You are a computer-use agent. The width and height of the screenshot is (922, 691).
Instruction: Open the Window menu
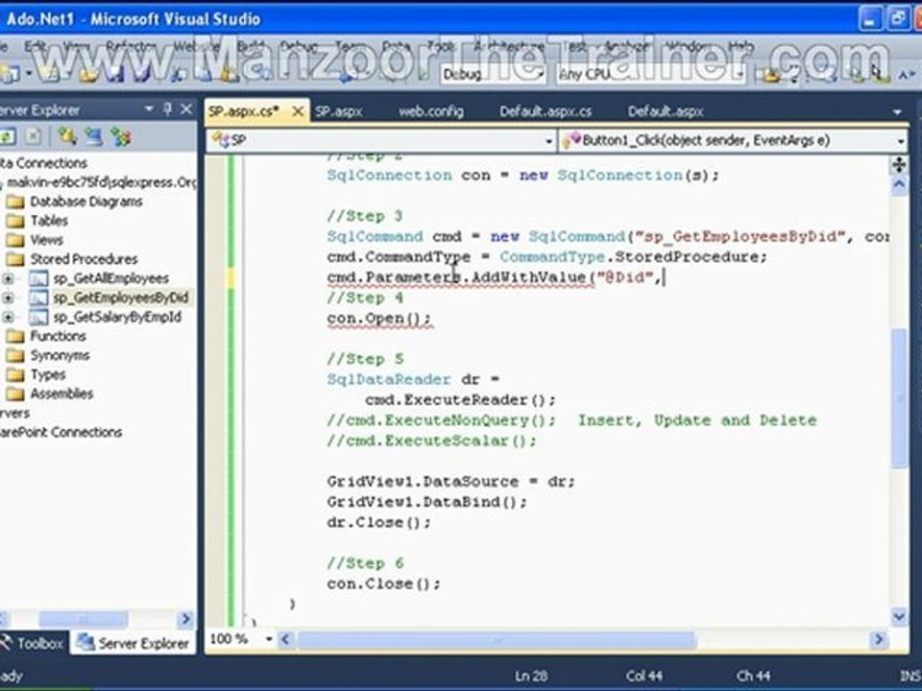click(688, 46)
